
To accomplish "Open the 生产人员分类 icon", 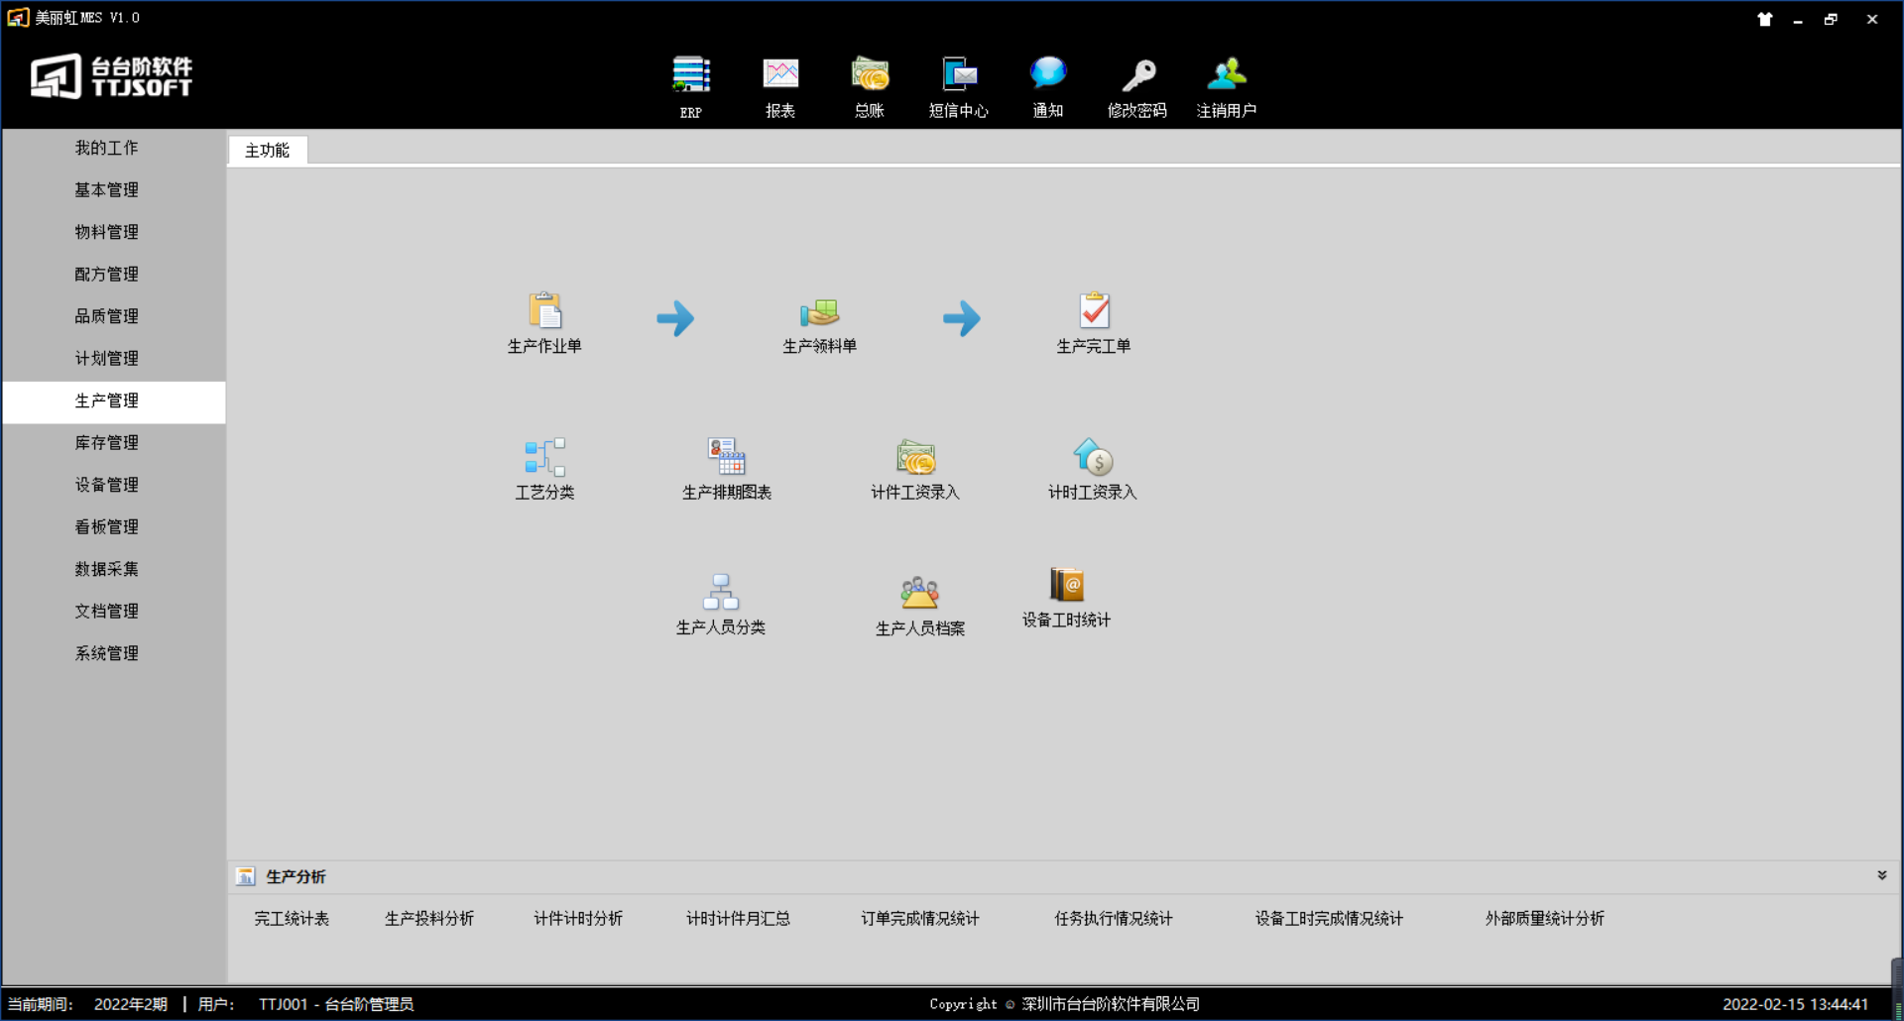I will pyautogui.click(x=721, y=593).
